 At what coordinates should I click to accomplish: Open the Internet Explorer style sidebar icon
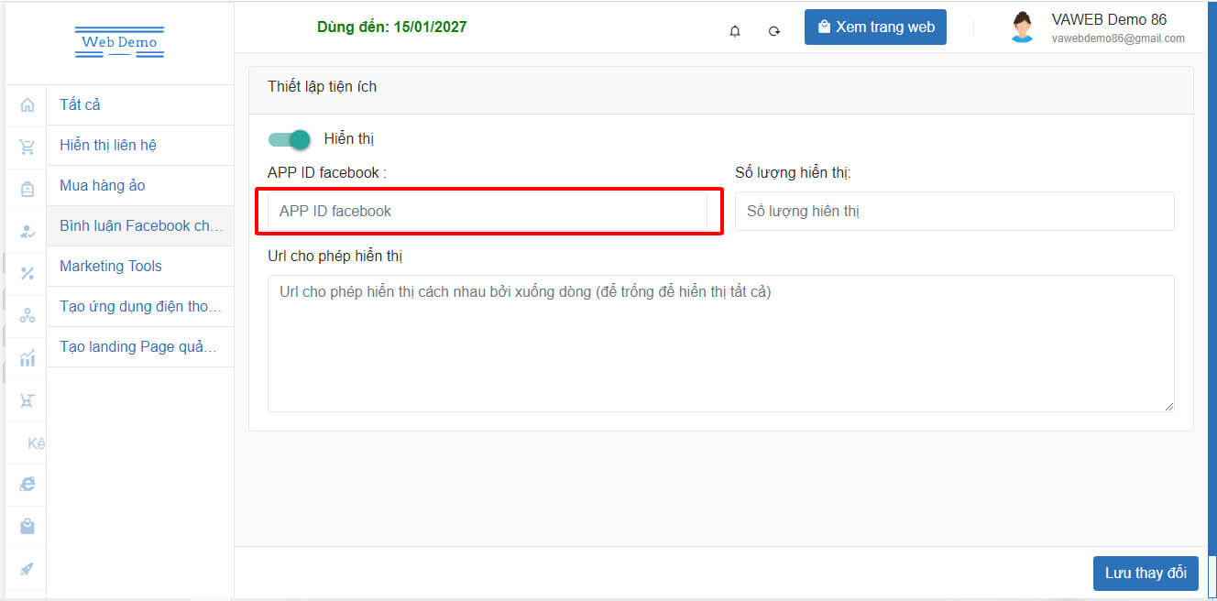pyautogui.click(x=27, y=484)
